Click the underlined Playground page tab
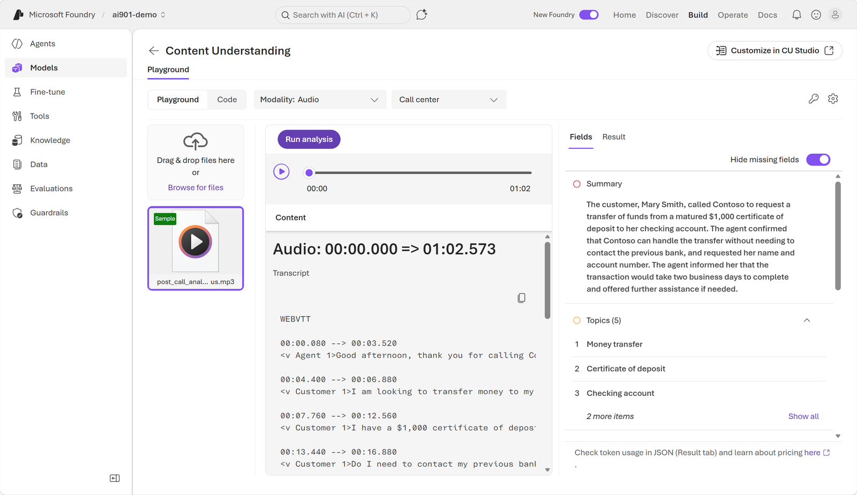Screen dimensions: 857x495 (x=168, y=70)
